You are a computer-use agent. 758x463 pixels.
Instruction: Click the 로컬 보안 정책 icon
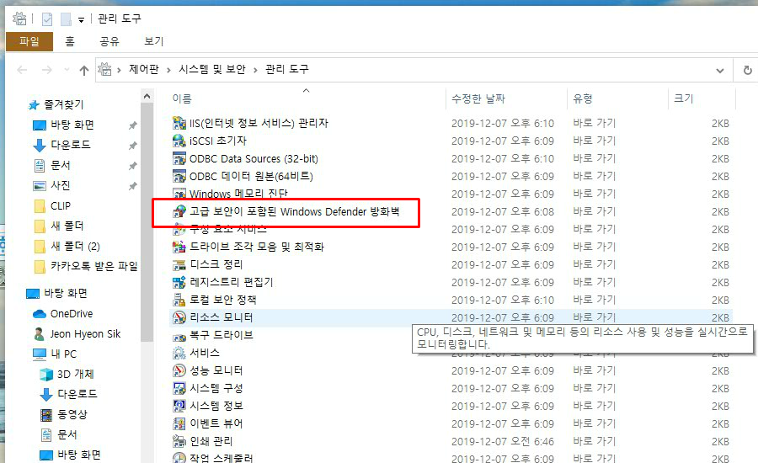pyautogui.click(x=179, y=301)
